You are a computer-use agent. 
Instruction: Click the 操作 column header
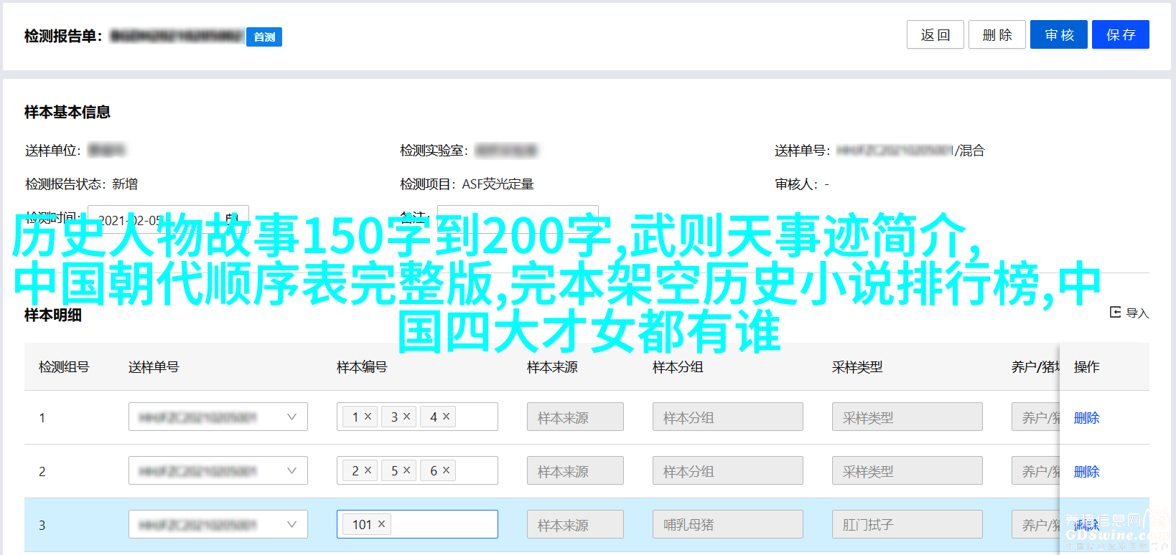point(1086,366)
